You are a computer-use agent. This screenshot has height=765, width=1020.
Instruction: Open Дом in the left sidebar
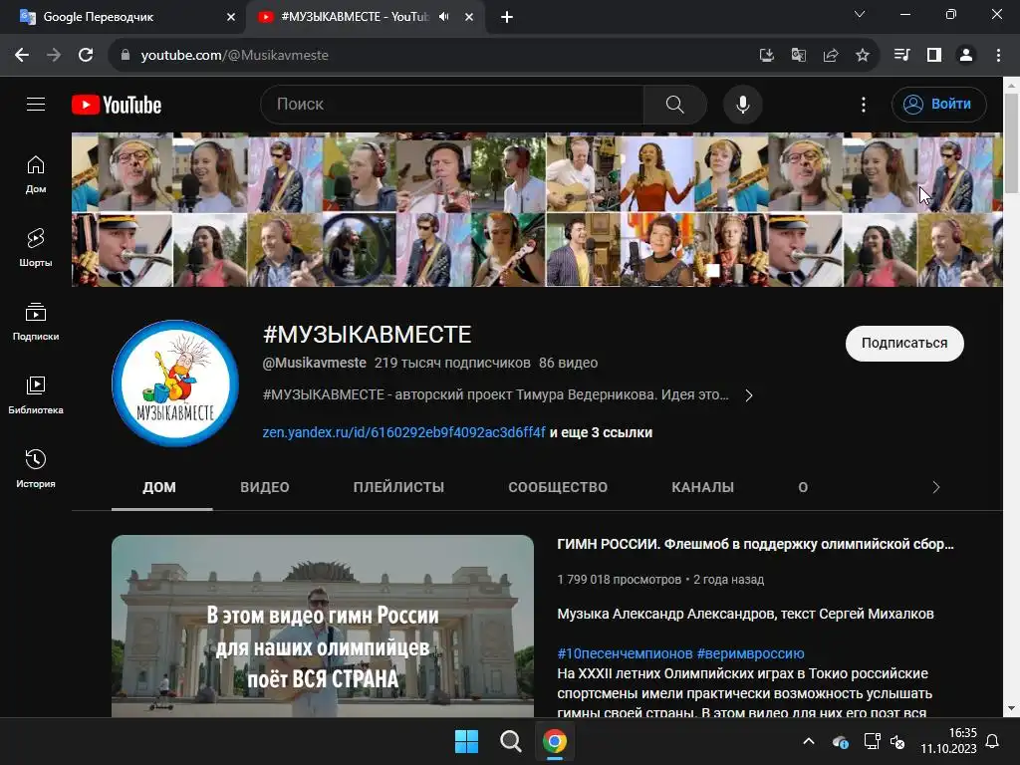click(x=36, y=174)
